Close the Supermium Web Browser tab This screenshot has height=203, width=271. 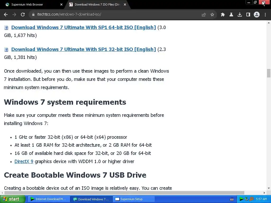[x=61, y=4]
